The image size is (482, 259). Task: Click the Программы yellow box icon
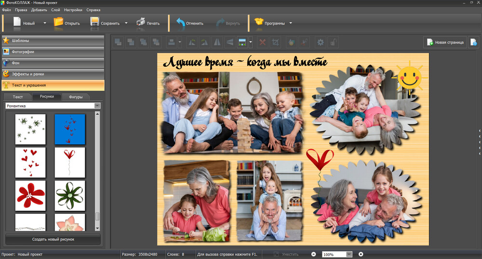click(259, 22)
